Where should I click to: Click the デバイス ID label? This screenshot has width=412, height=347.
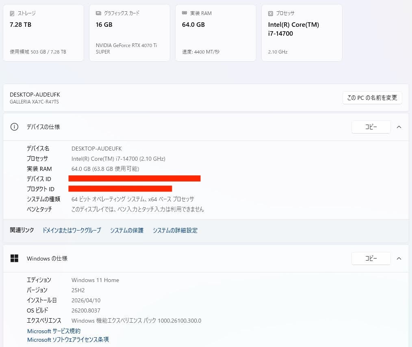(39, 179)
